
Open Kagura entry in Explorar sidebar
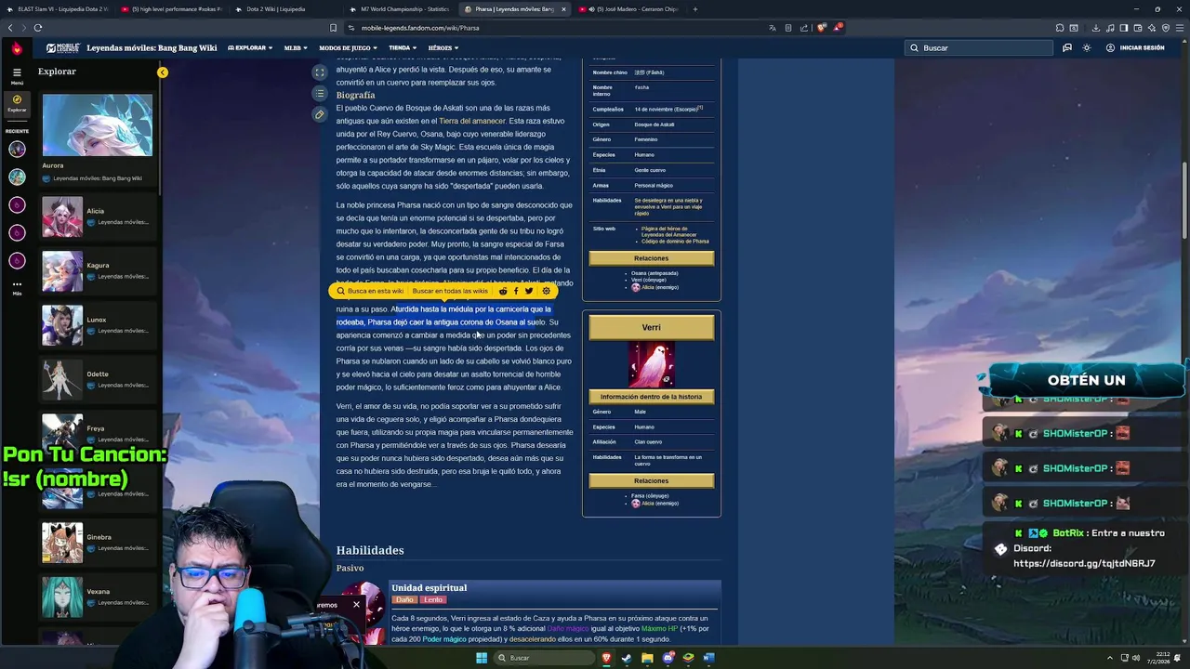(x=98, y=270)
